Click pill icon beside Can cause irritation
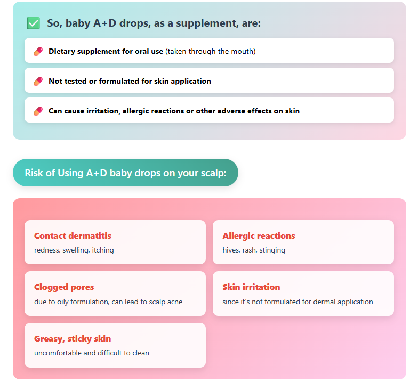Screen dimensions: 418x382 coord(38,111)
